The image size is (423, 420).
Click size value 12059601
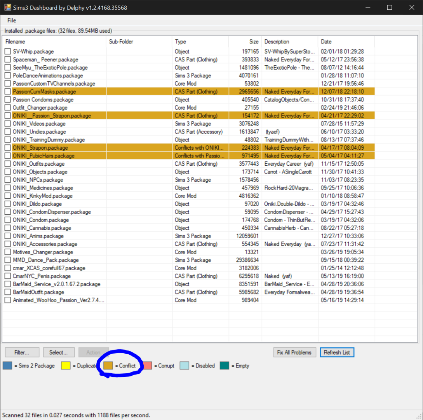coord(247,236)
